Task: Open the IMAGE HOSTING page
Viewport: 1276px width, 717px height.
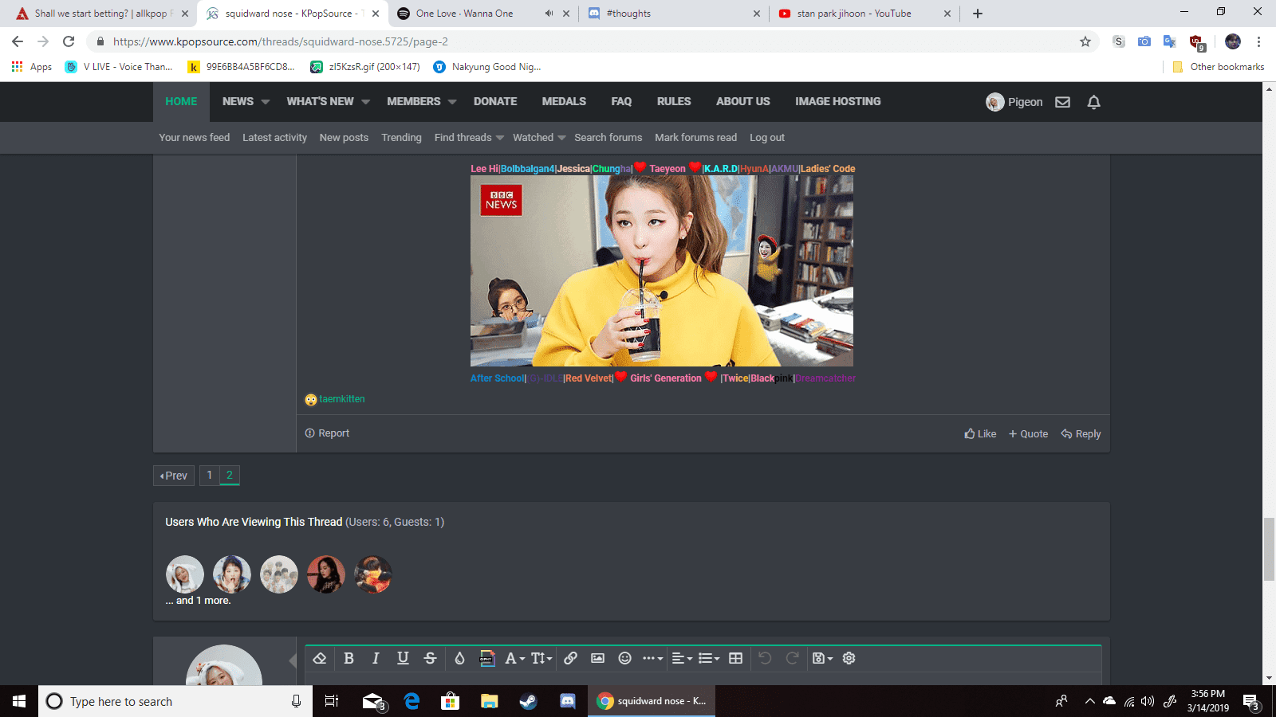Action: click(x=837, y=102)
